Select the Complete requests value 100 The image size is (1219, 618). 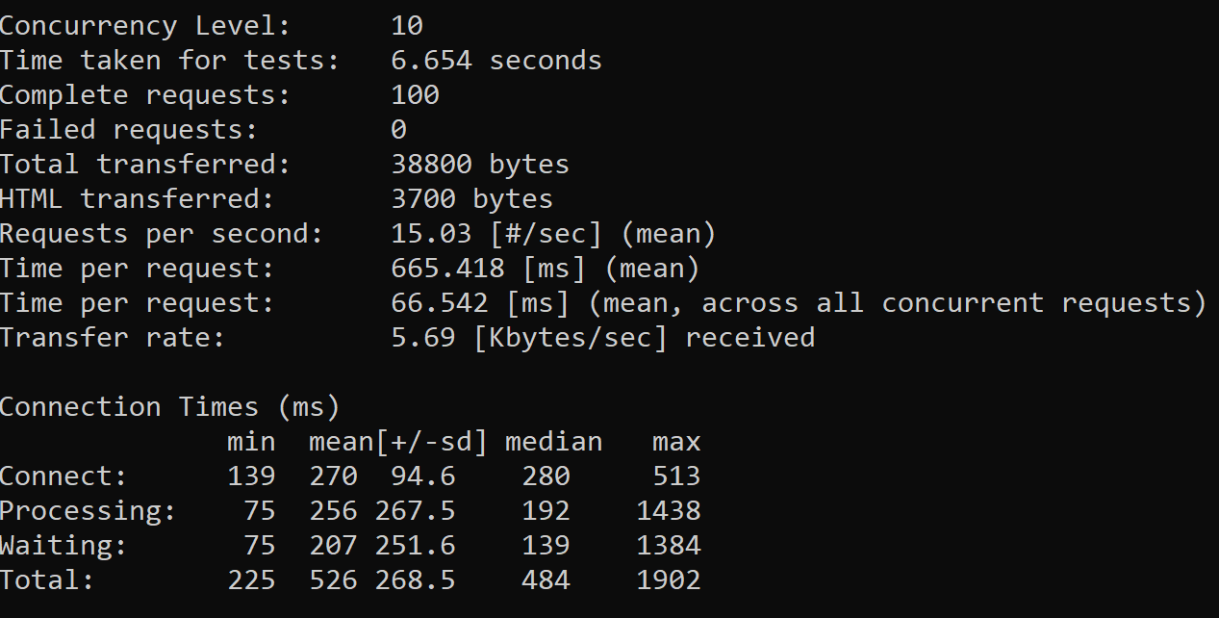coord(415,95)
